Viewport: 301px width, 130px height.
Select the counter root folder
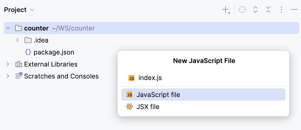click(152, 28)
